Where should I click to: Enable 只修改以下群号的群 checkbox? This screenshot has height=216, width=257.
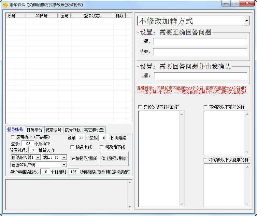(140, 107)
